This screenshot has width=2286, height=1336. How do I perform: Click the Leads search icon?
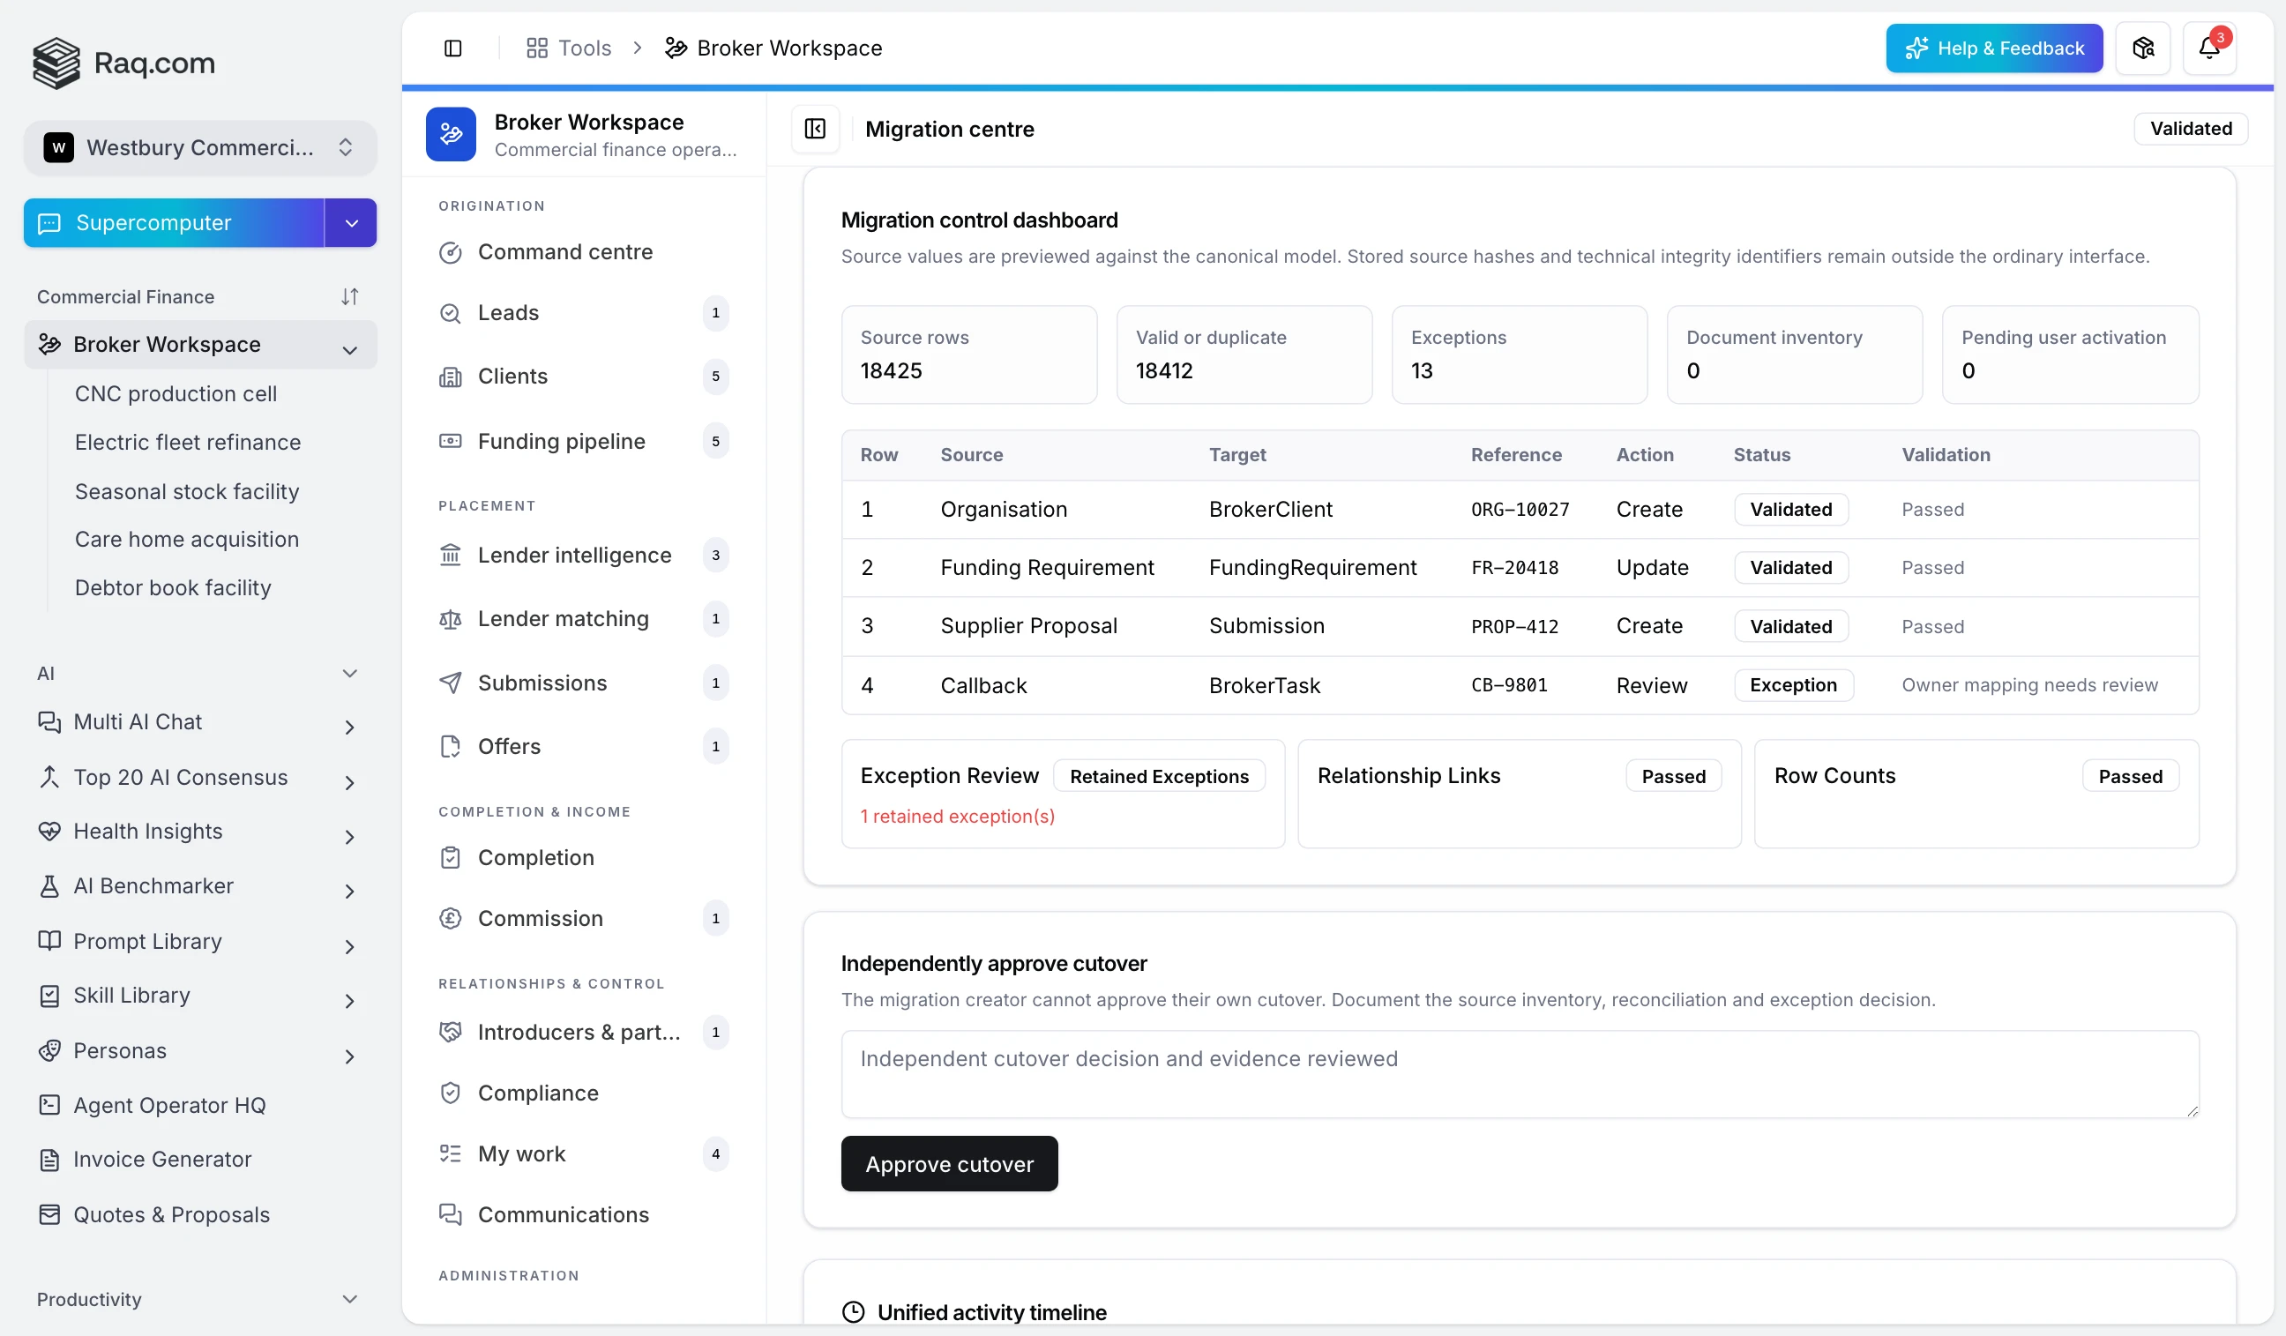coord(450,313)
